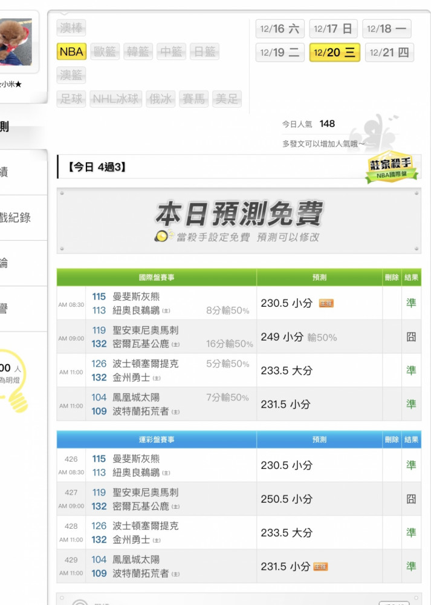Go to 足球 tab
Viewport: 431px width, 605px height.
(71, 99)
